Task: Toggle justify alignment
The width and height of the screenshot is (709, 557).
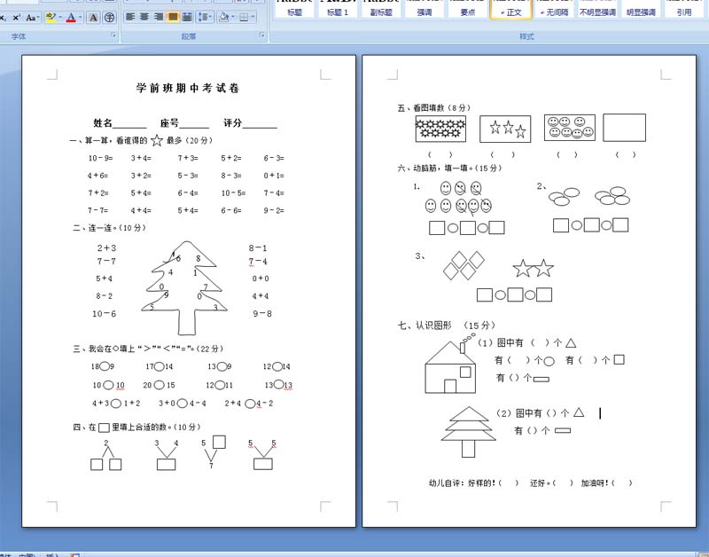Action: (172, 17)
